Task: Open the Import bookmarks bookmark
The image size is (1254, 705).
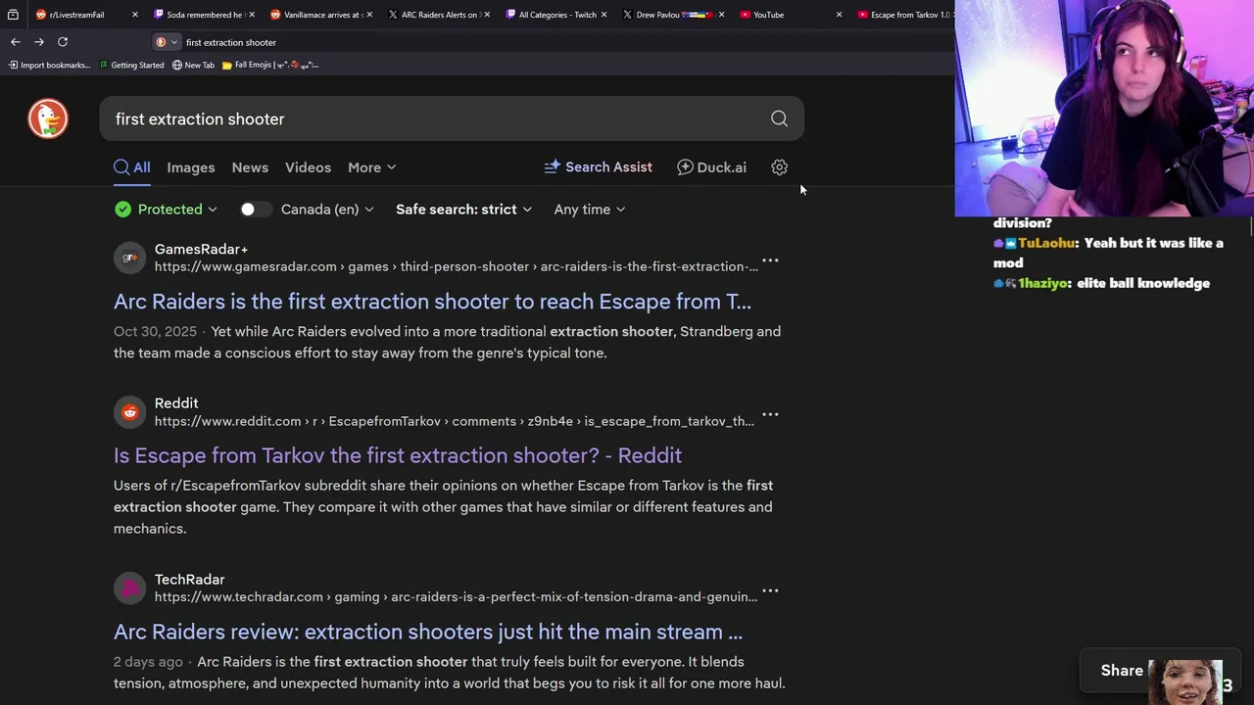Action: [50, 65]
